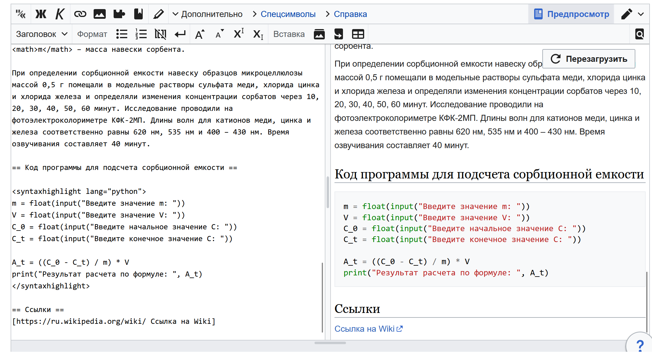652x352 pixels.
Task: Apply nowiki formatting icon
Action: pos(161,34)
